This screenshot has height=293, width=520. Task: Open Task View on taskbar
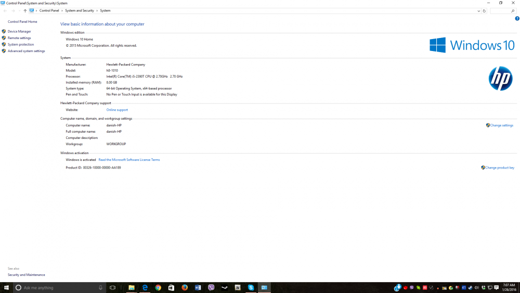coord(112,288)
